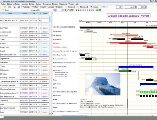Select the LOT GROS OEUVRE row

25,55
